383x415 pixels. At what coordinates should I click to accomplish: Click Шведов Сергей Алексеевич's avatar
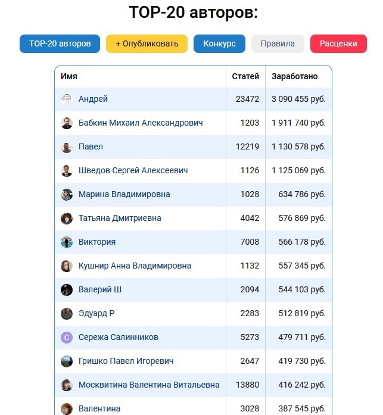tap(67, 171)
